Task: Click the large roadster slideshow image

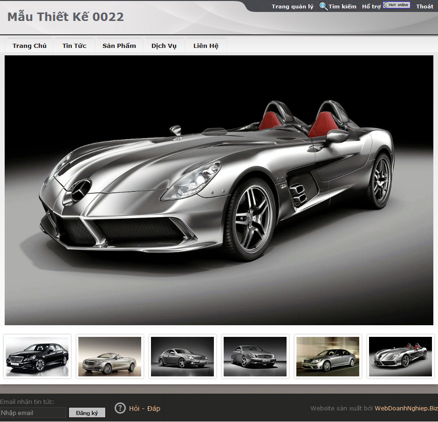Action: tap(219, 190)
